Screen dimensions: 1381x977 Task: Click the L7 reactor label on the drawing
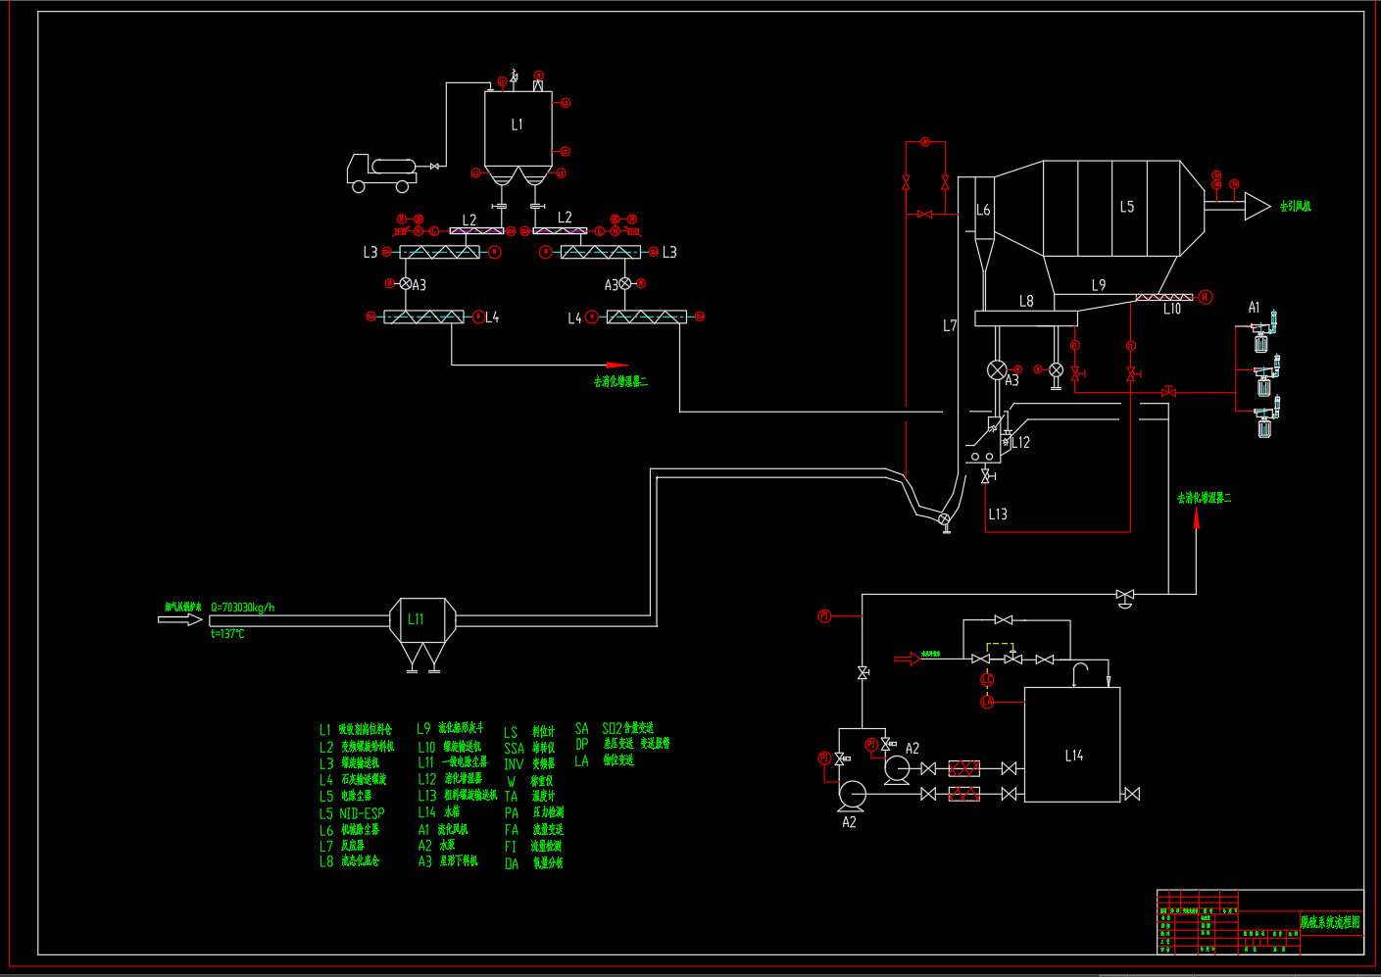[x=950, y=325]
